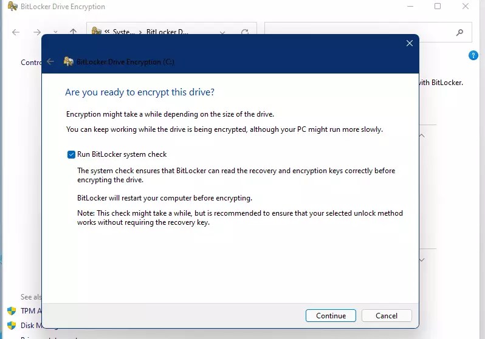Refresh the address bar location
Viewport: 485px width, 339px height.
245,32
